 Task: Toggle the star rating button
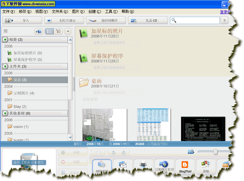pyautogui.click(x=98, y=152)
